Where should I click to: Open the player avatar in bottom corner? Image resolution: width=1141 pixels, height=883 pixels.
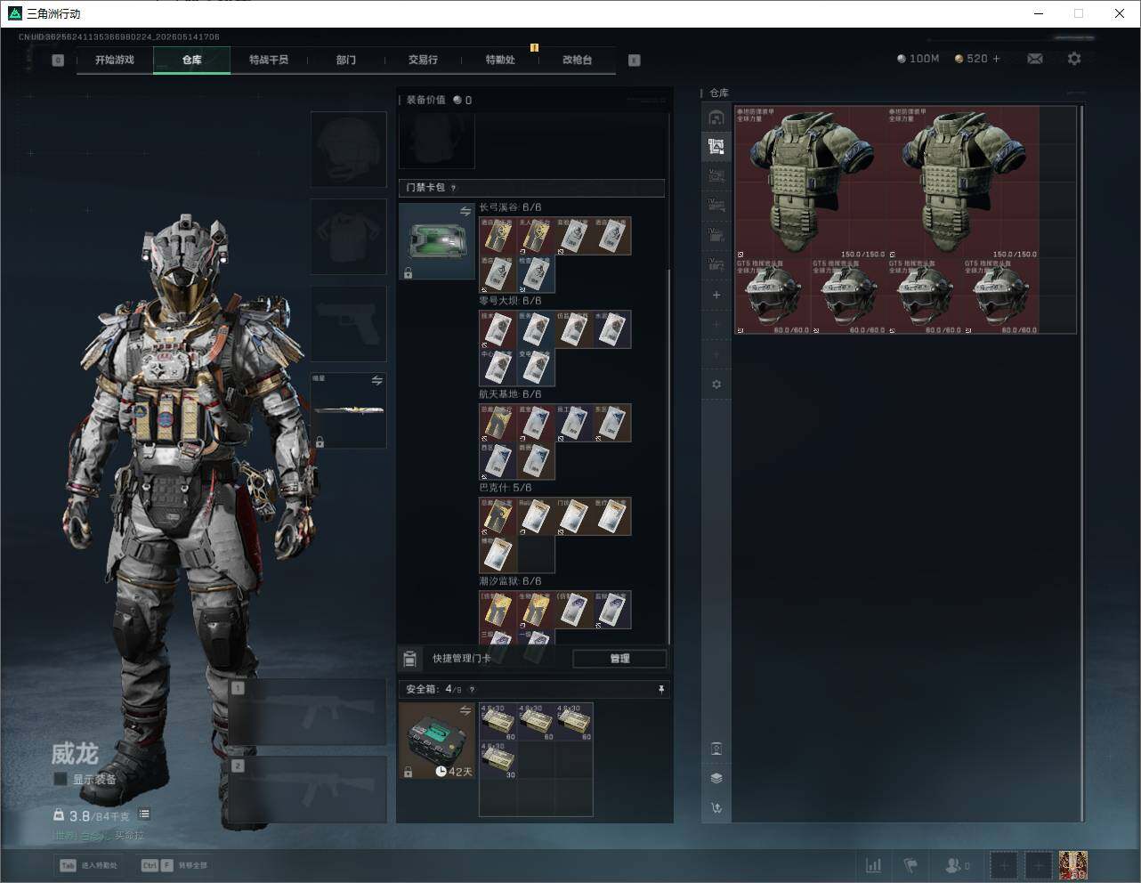click(x=1073, y=865)
